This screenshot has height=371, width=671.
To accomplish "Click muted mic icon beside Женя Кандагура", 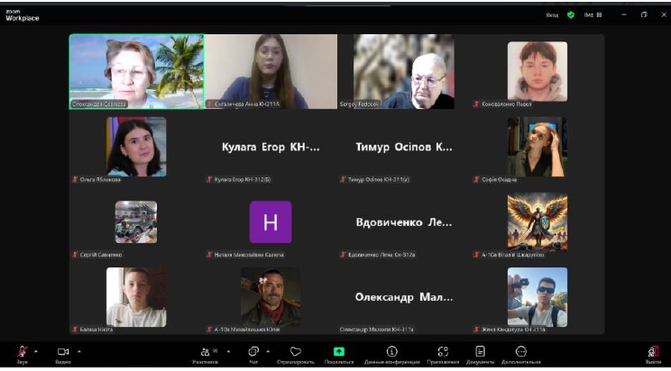I will click(476, 330).
